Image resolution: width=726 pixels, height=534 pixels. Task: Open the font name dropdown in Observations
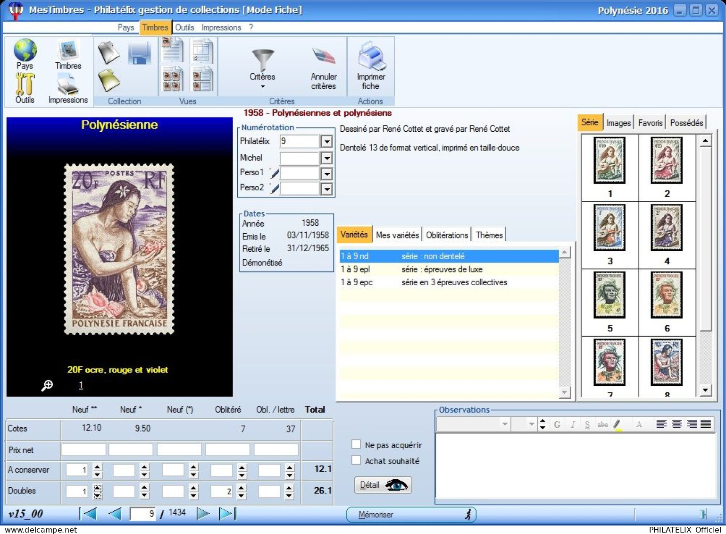tap(505, 424)
